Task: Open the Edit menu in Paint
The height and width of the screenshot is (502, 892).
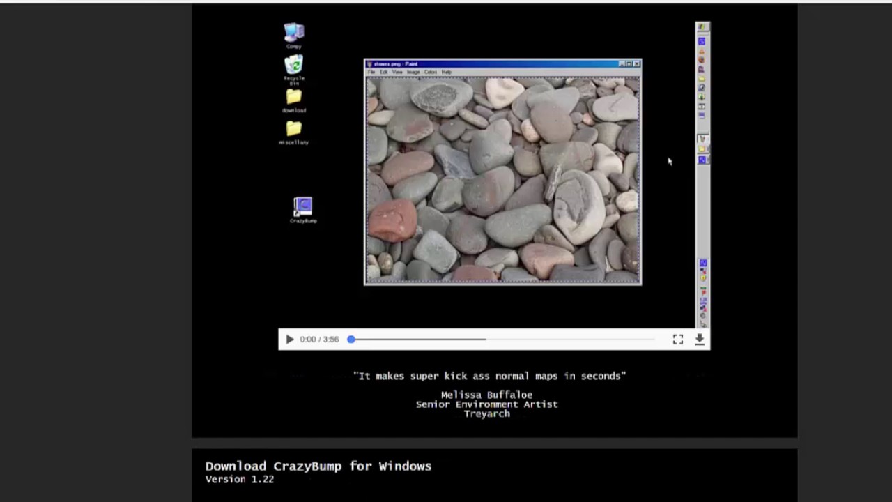Action: click(383, 72)
